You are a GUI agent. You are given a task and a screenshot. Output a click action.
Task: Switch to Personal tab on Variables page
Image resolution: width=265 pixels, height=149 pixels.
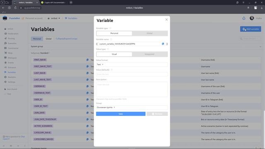pos(37,38)
